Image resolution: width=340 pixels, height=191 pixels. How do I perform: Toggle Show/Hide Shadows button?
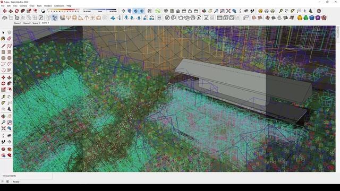[43, 11]
